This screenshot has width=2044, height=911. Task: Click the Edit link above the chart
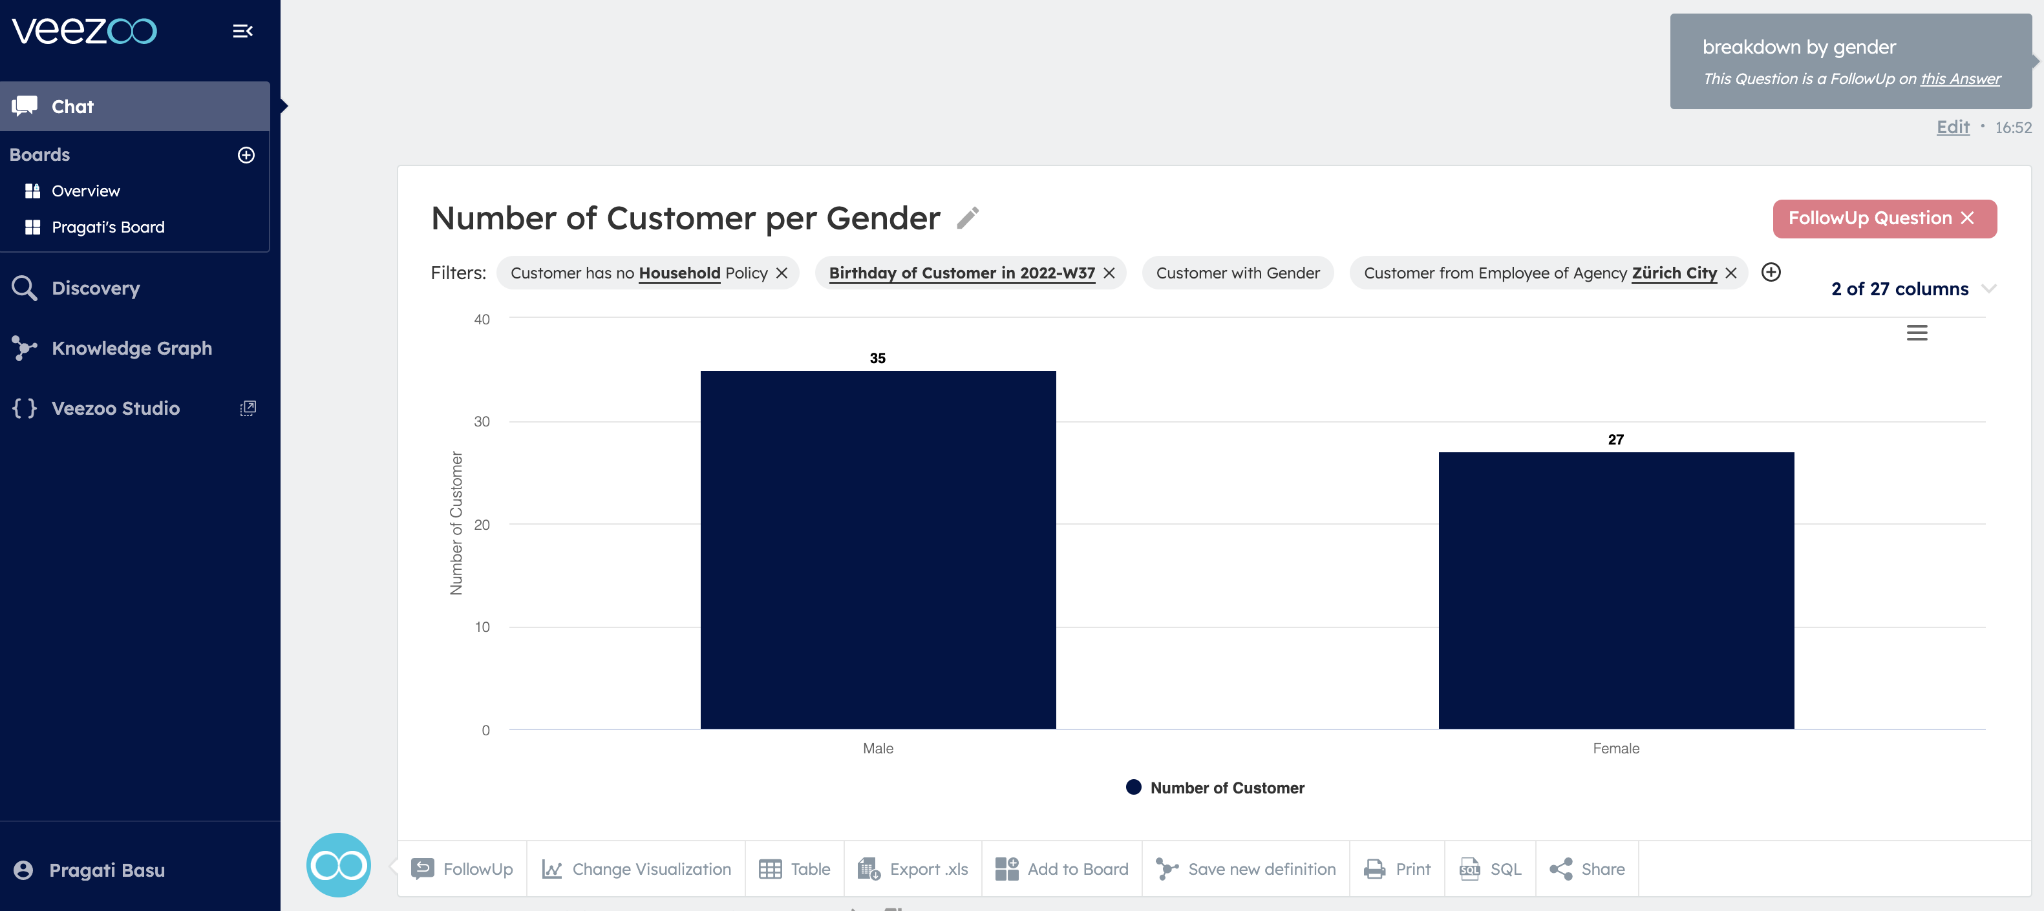(x=1953, y=127)
